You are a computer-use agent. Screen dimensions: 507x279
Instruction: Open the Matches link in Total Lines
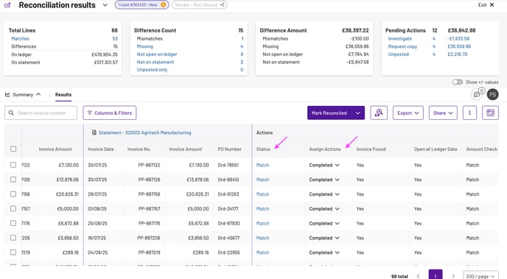(20, 38)
